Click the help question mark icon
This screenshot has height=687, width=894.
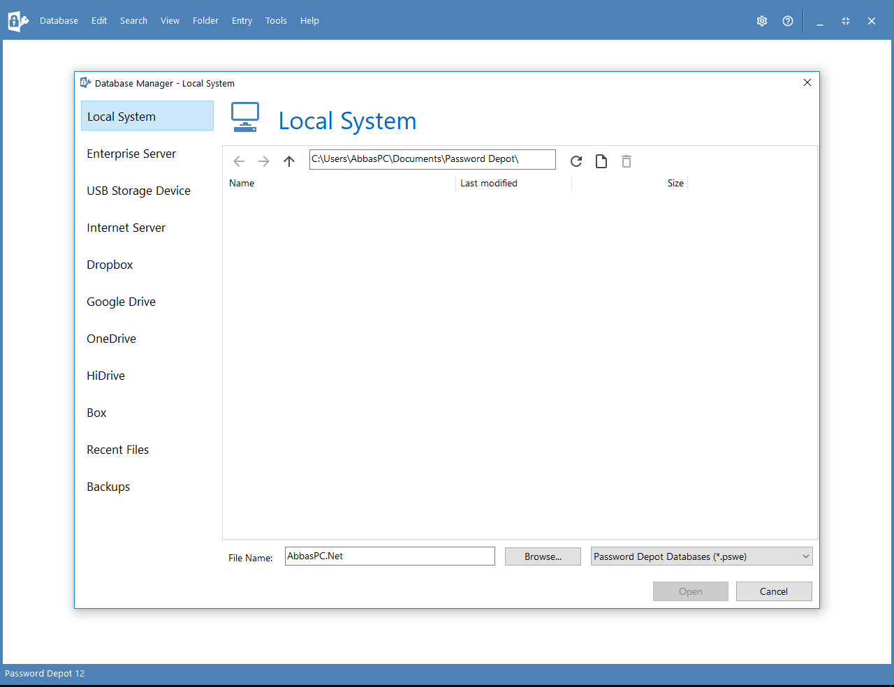pos(788,21)
